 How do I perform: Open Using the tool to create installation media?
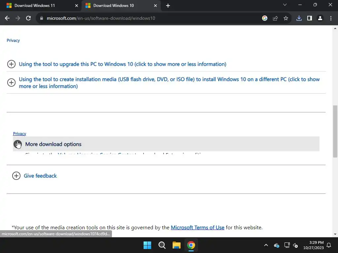(x=169, y=83)
